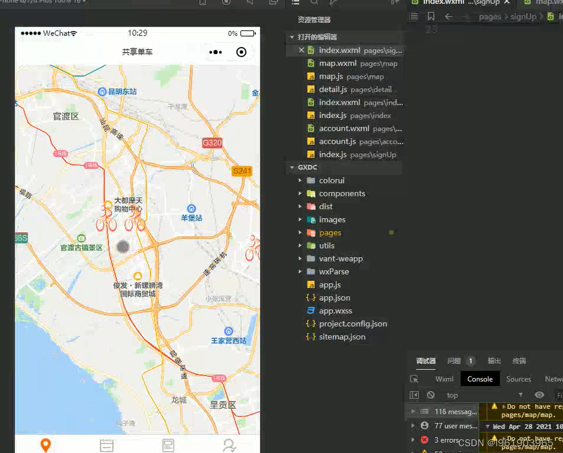Click the 资源管理器 panel header

click(314, 20)
